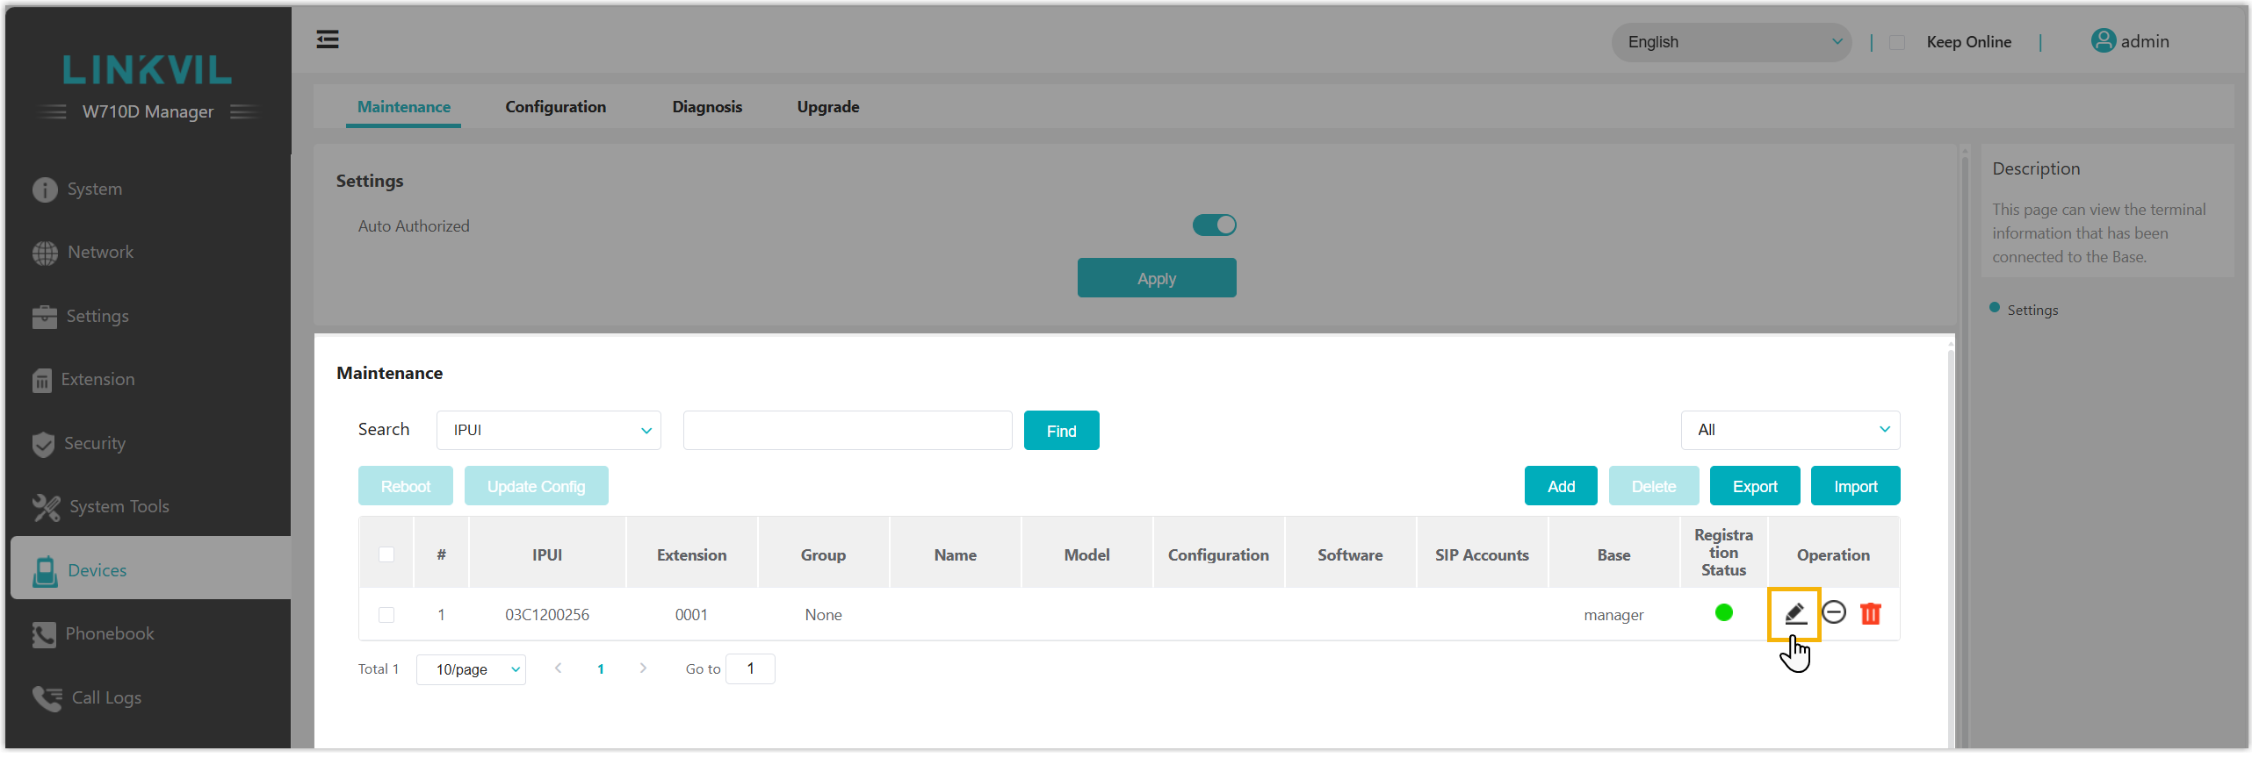
Task: Go to Call Logs in sidebar
Action: click(105, 697)
